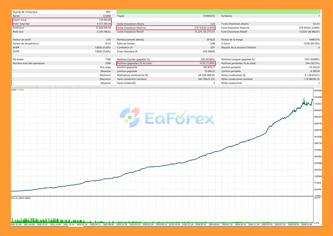Click the Profit Total Net value 9 573 430.16

point(104,24)
